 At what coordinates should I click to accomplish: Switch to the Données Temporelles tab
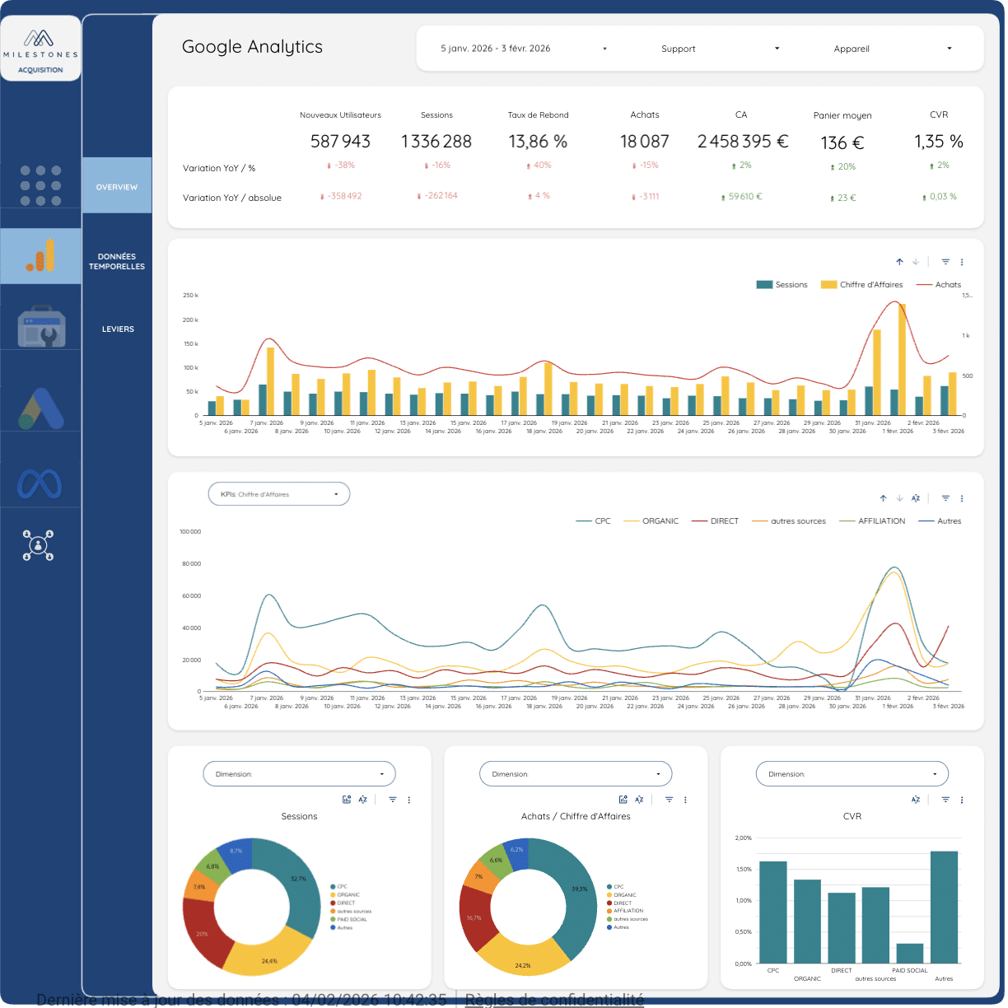click(x=117, y=261)
